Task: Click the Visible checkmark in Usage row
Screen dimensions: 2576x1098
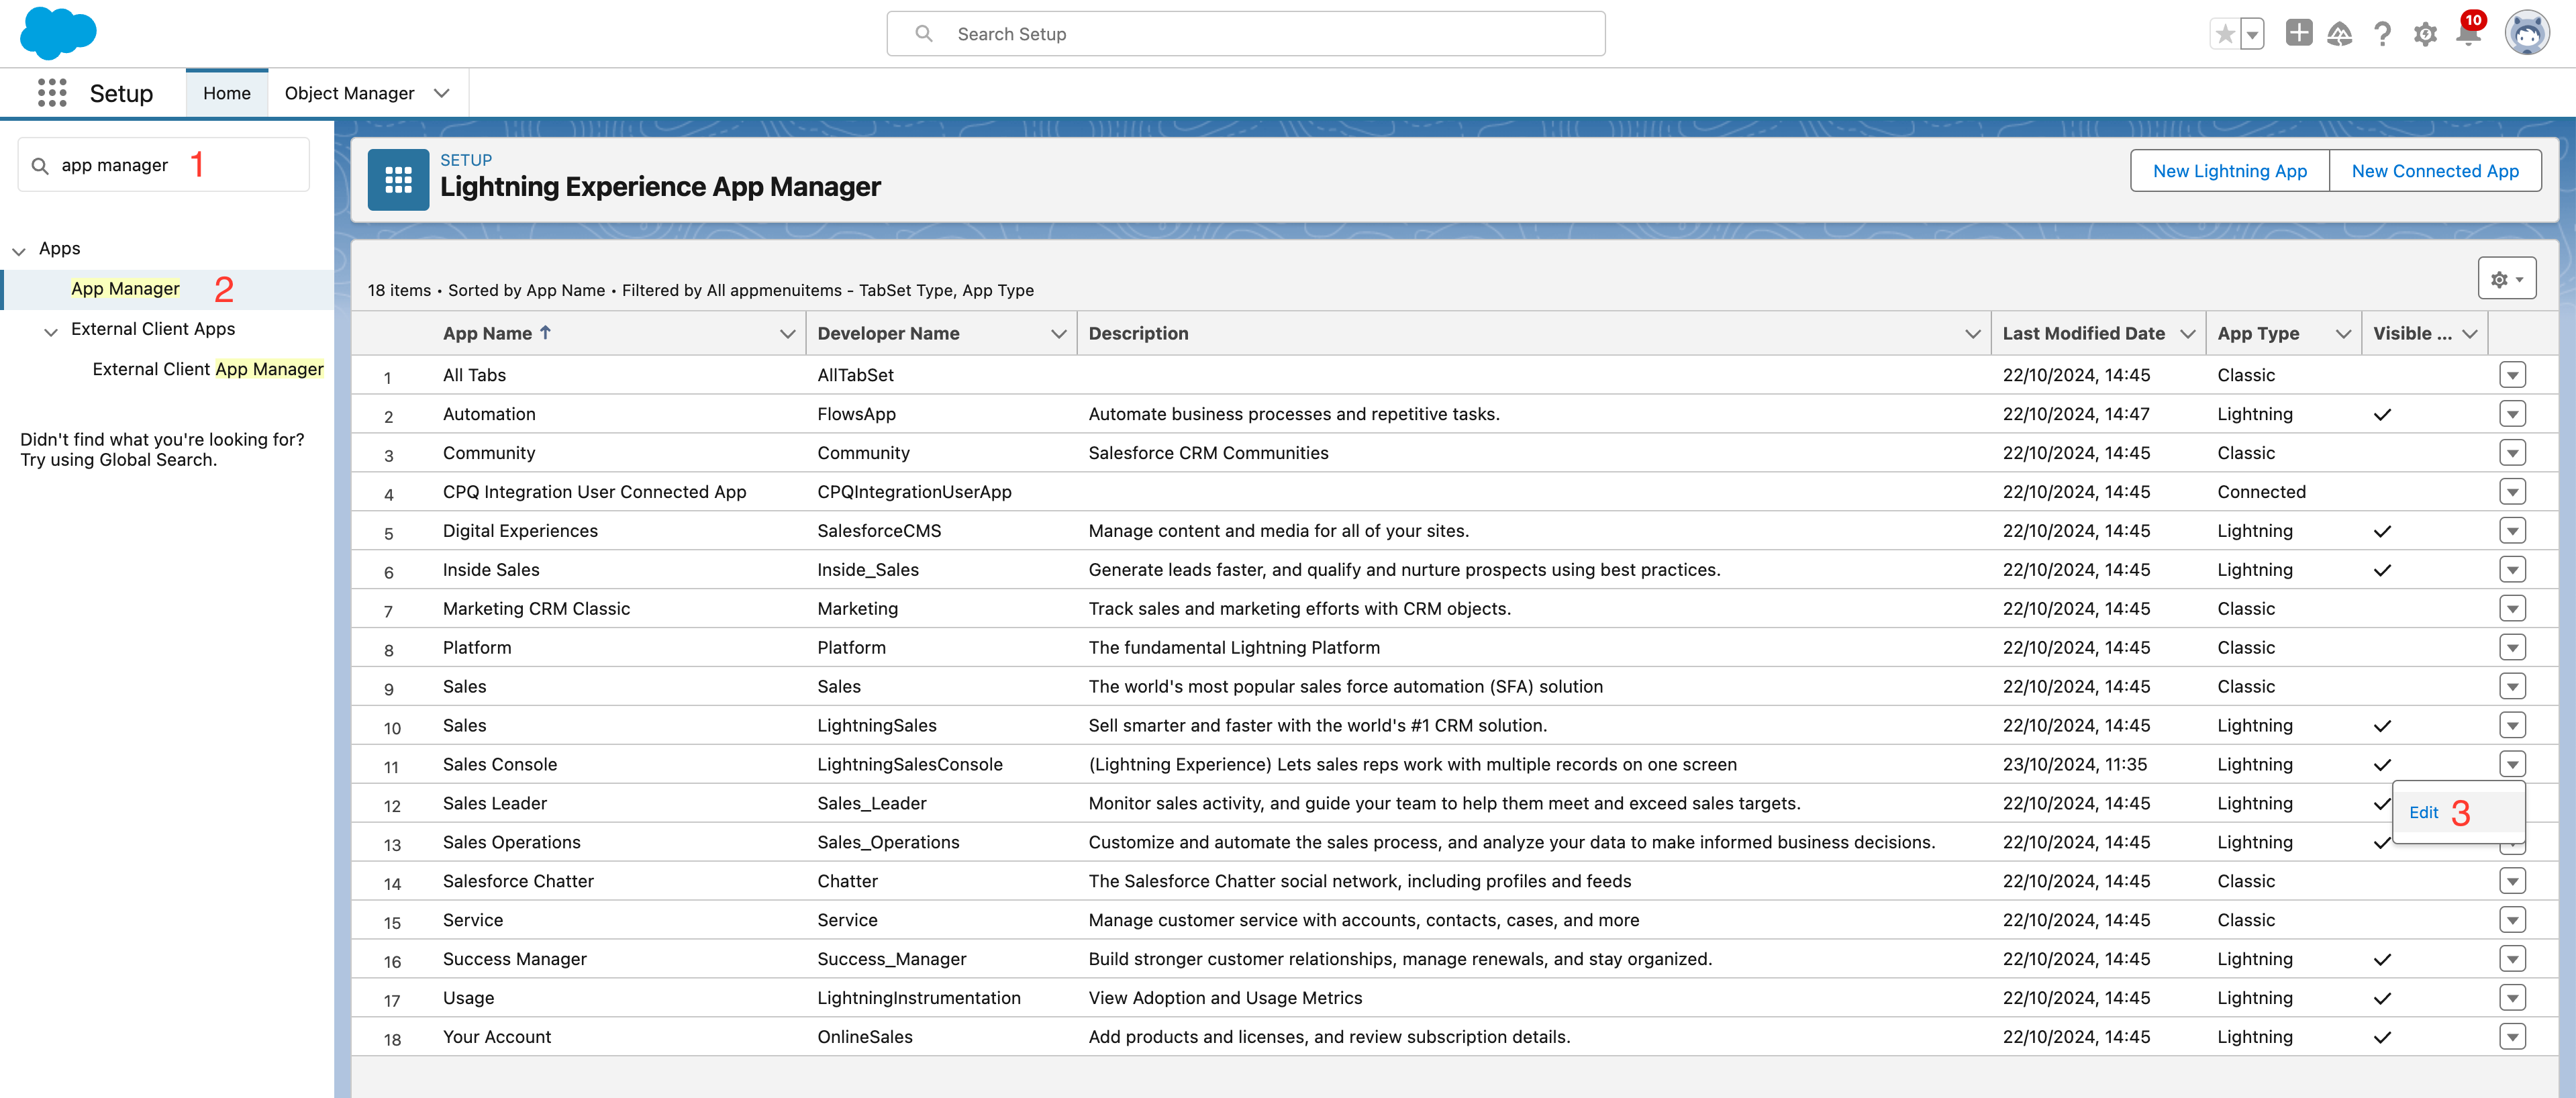Action: click(x=2382, y=999)
